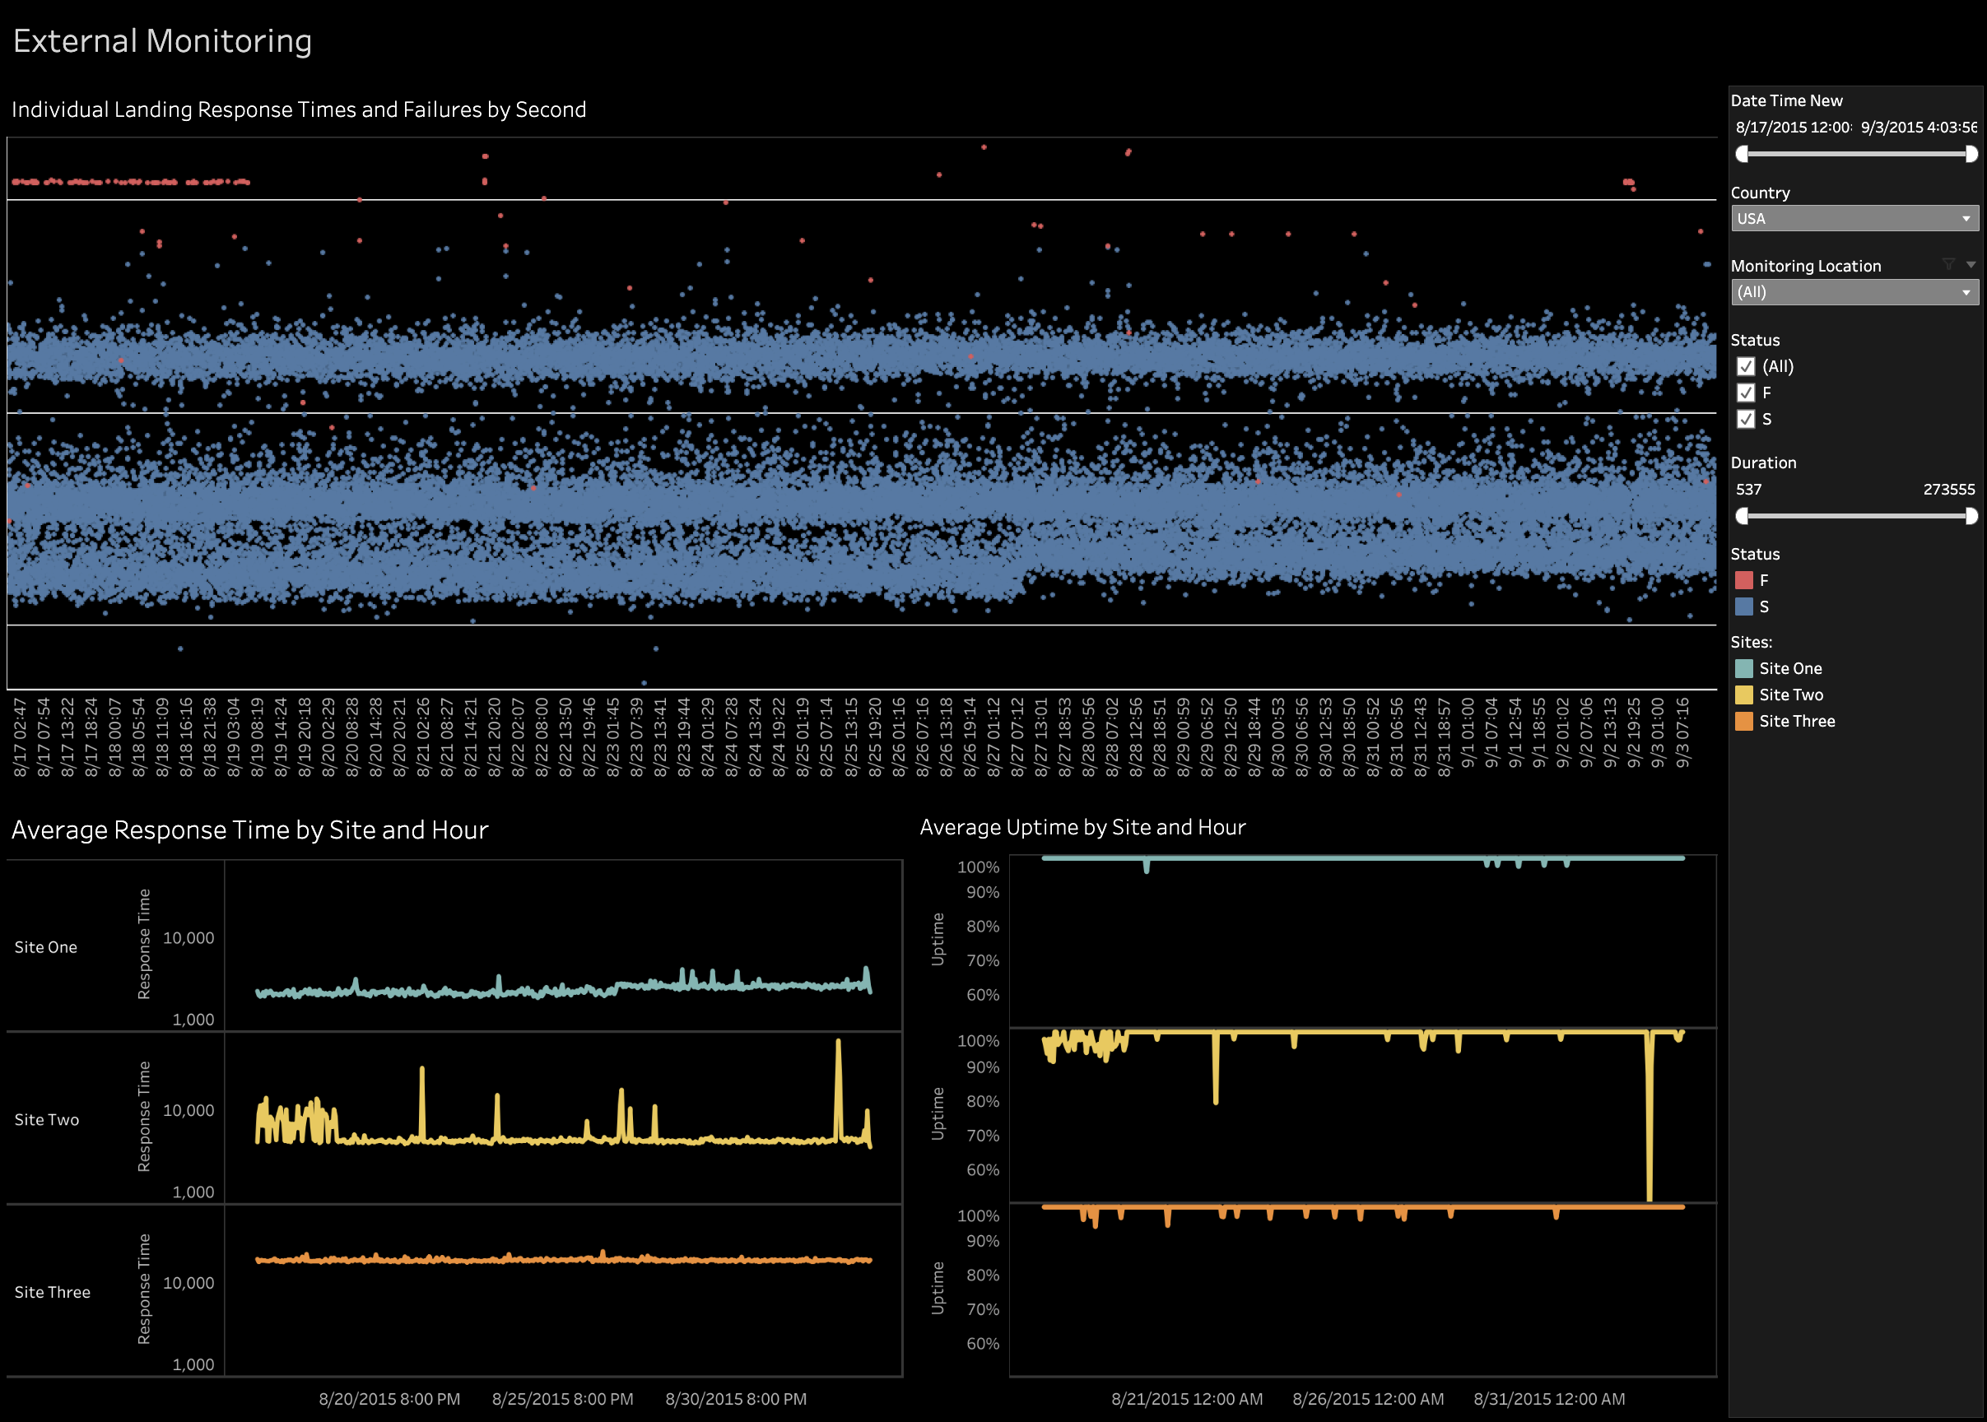Click the red failure cluster at scatter top-left
This screenshot has height=1422, width=1987.
tap(132, 182)
